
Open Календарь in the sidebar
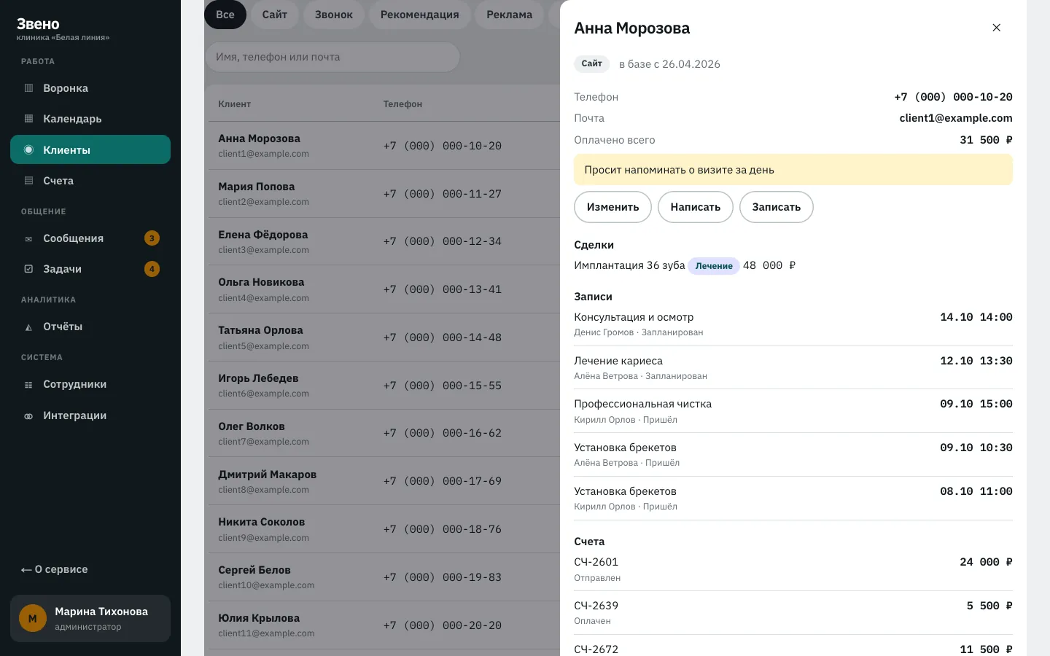pyautogui.click(x=90, y=119)
